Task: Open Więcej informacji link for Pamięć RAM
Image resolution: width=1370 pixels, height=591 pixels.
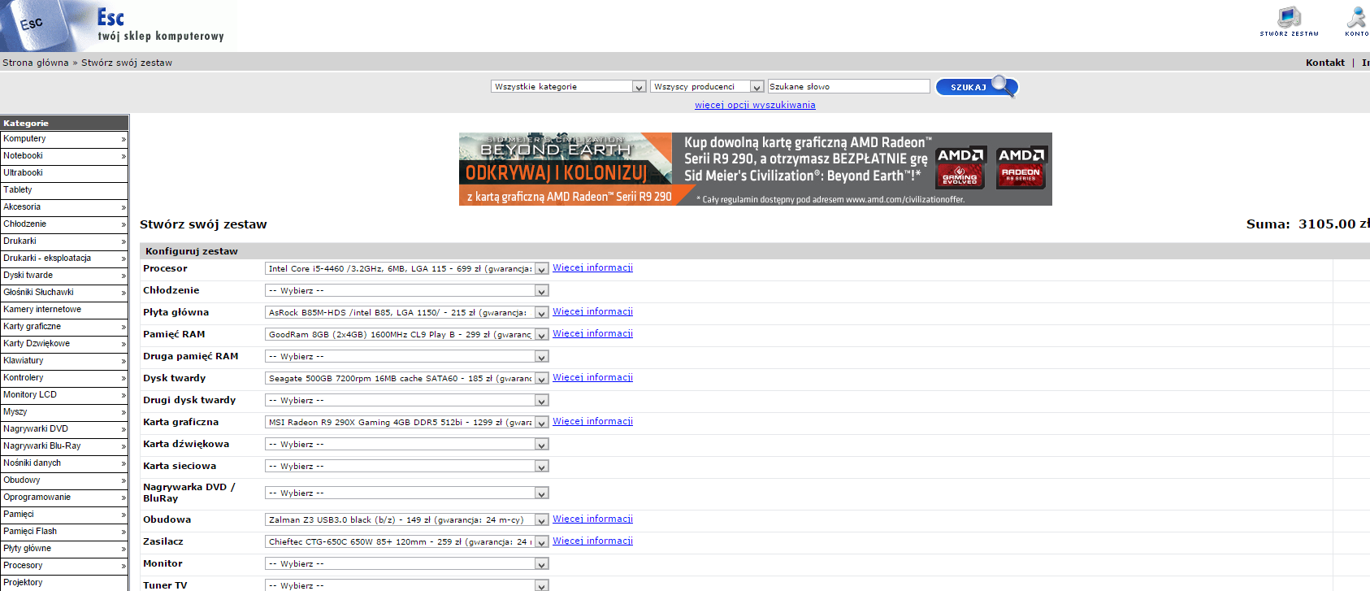Action: point(592,333)
